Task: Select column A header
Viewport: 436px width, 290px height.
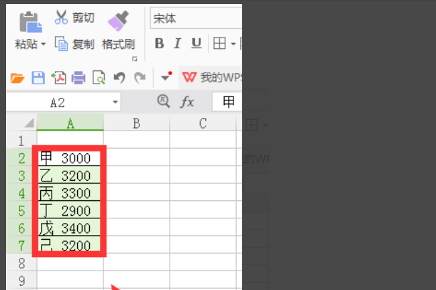Action: click(x=70, y=123)
